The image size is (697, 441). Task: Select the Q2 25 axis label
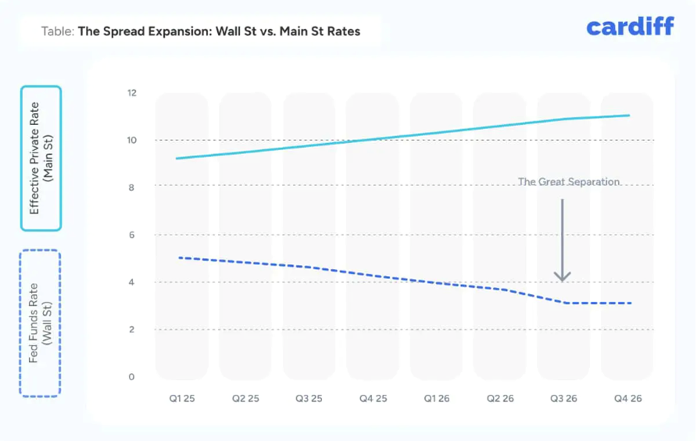pyautogui.click(x=245, y=398)
